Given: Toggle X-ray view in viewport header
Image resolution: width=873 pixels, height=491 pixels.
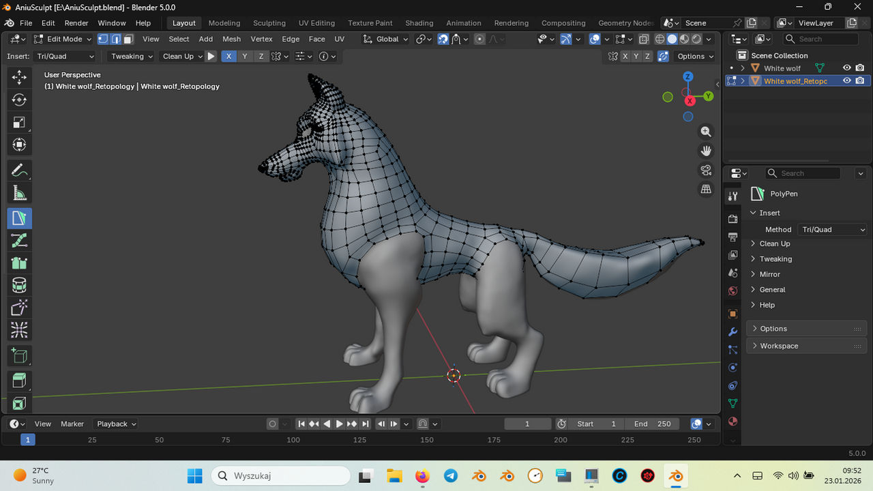Looking at the screenshot, I should click(x=643, y=39).
